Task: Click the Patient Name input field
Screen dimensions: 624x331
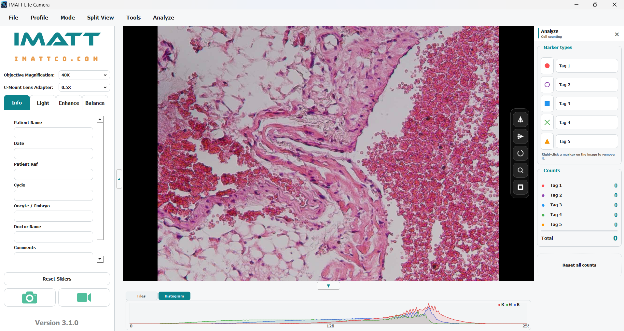Action: point(53,133)
